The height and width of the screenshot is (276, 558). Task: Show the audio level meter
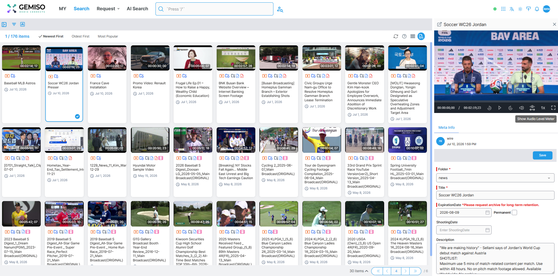(532, 108)
